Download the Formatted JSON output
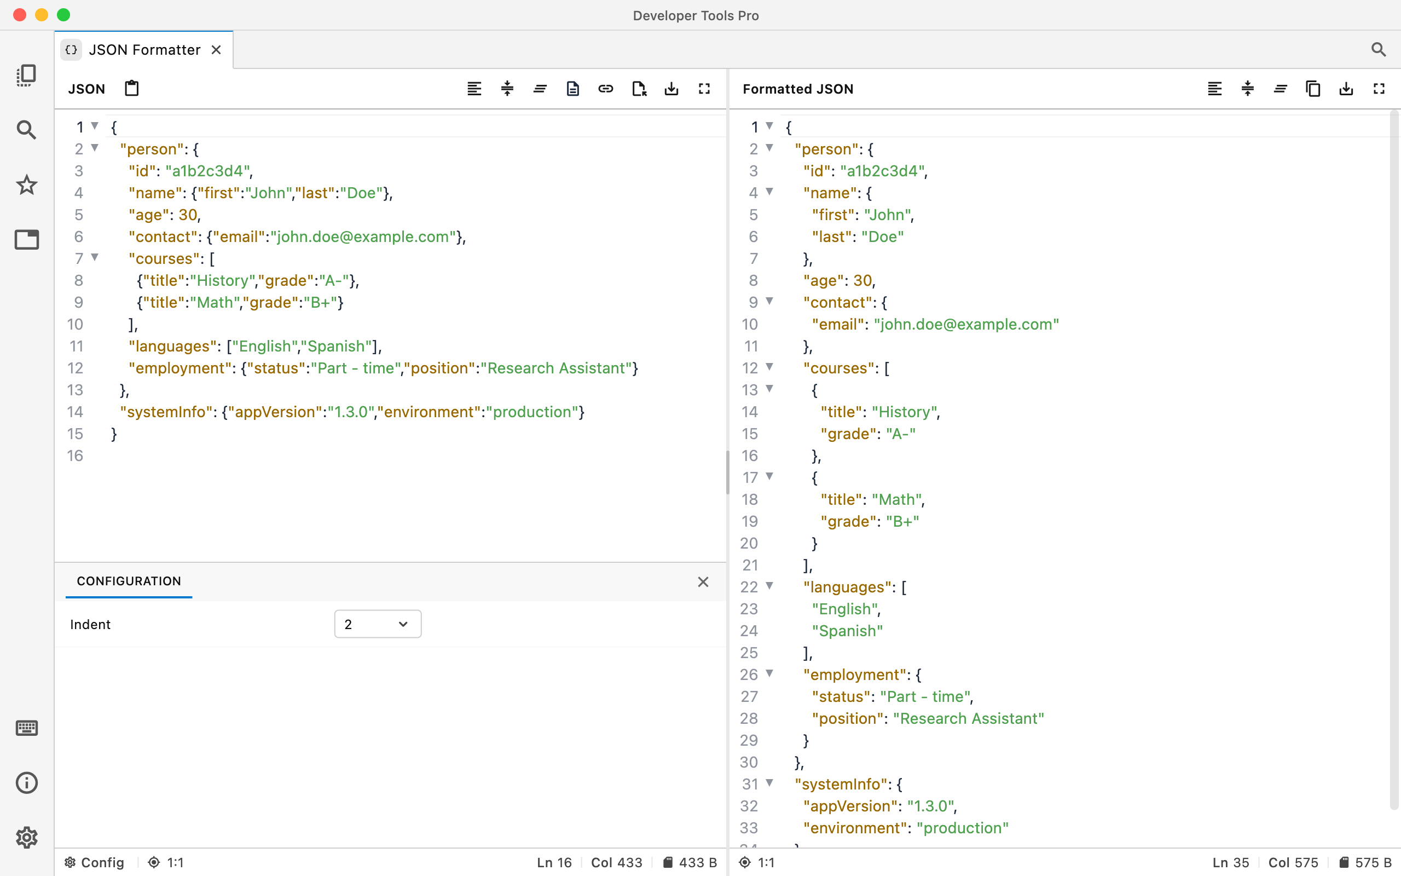Screen dimensions: 1401x876 (x=1346, y=89)
